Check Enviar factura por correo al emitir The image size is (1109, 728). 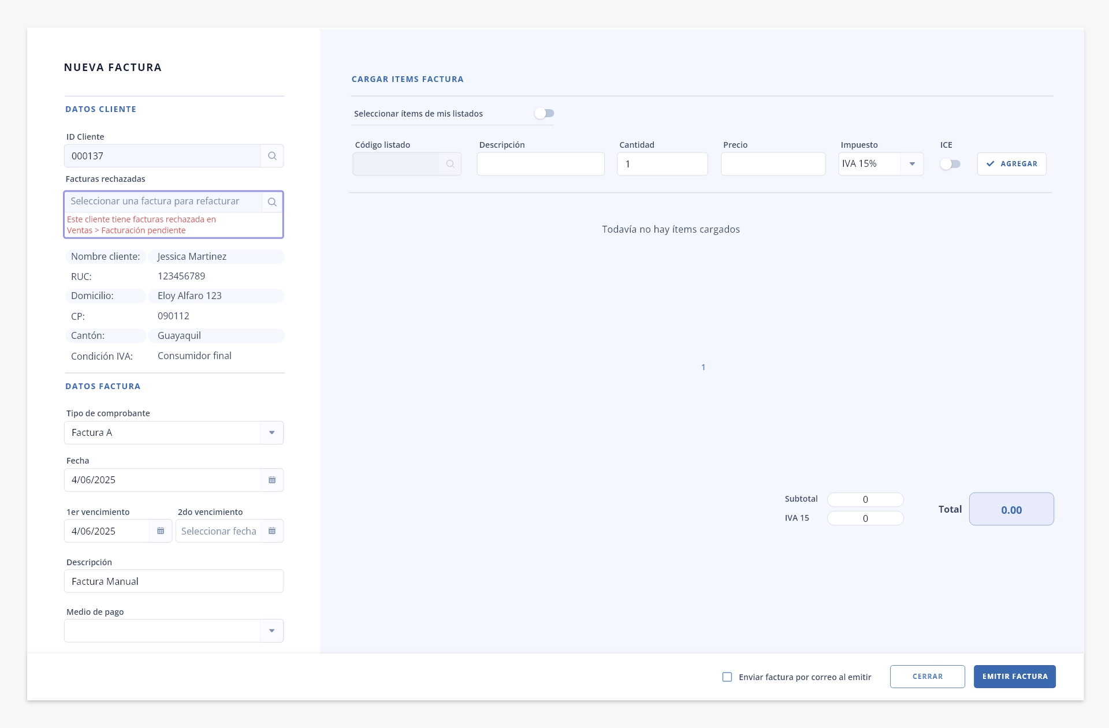click(x=727, y=677)
